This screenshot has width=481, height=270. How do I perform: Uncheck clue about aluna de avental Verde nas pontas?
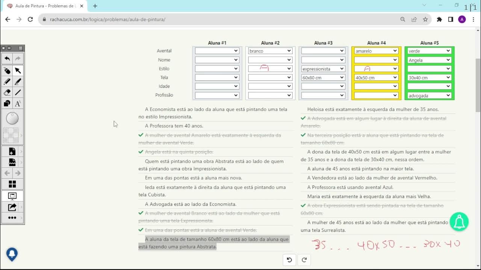pos(215,230)
